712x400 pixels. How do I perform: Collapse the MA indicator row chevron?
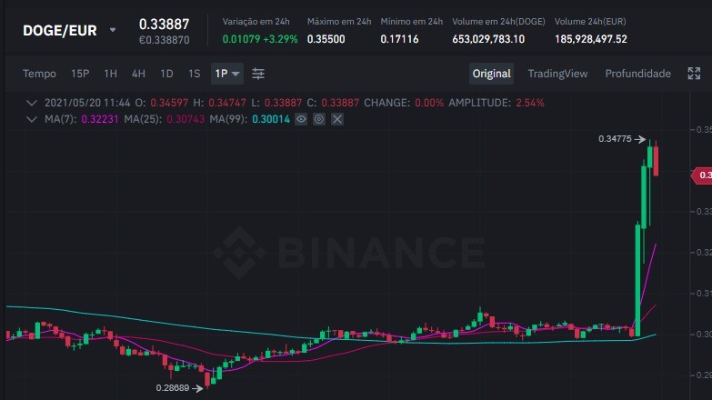31,119
